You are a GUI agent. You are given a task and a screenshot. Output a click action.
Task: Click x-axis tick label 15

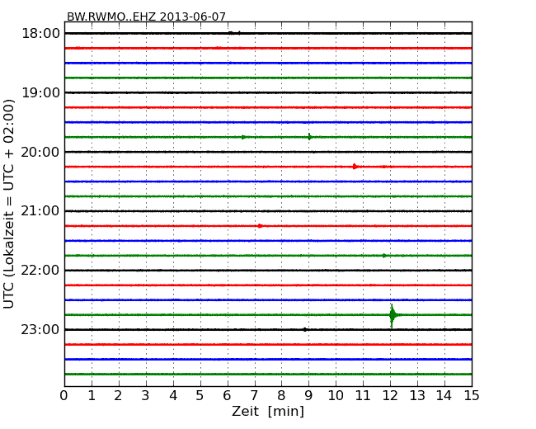[x=472, y=396]
